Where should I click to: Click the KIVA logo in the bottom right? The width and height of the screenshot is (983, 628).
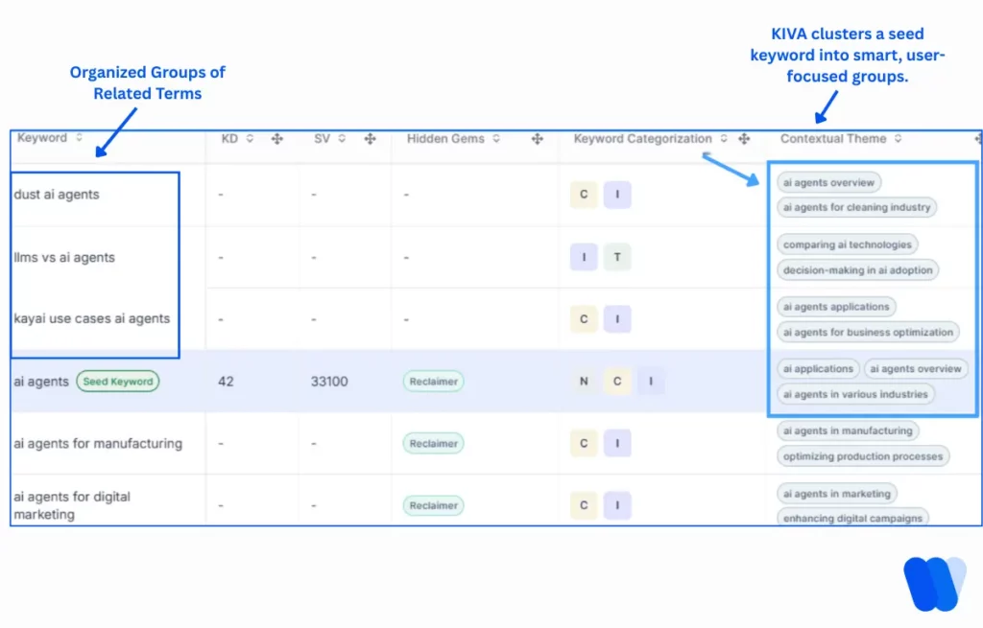point(932,583)
